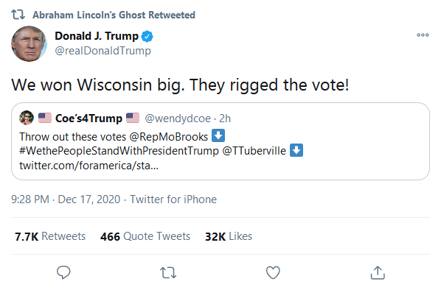Viewport: 441px width, 290px height.
Task: Open Donald J. Trump's profile picture
Action: click(x=29, y=43)
